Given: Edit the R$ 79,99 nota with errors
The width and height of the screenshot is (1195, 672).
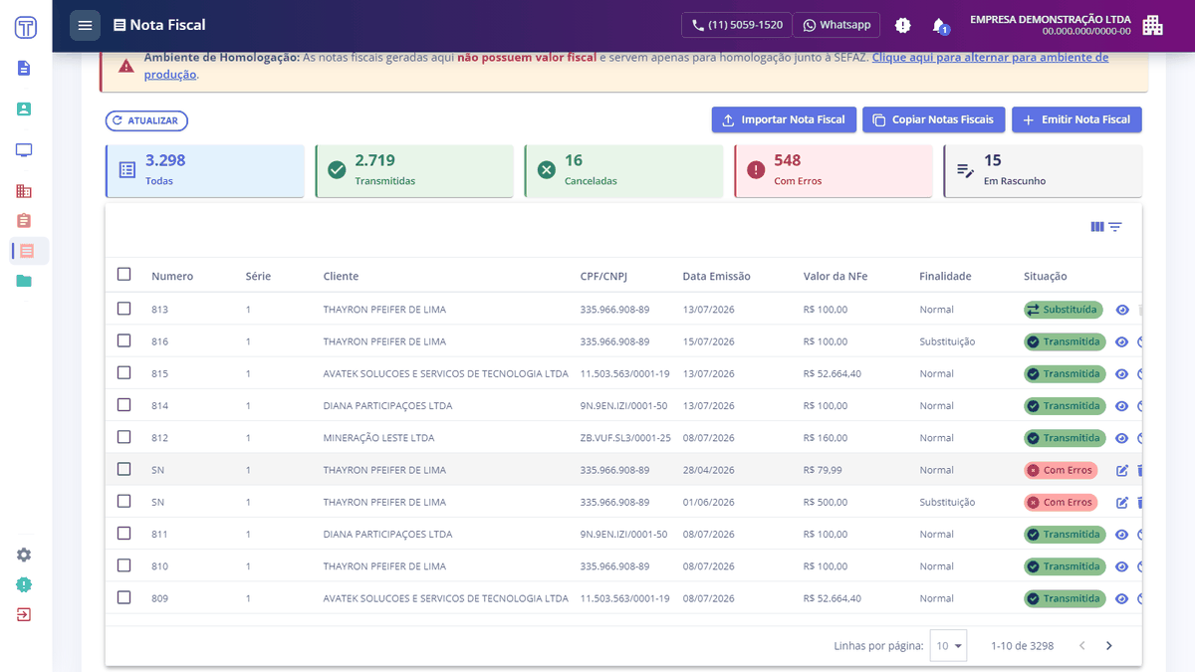Looking at the screenshot, I should pyautogui.click(x=1122, y=470).
